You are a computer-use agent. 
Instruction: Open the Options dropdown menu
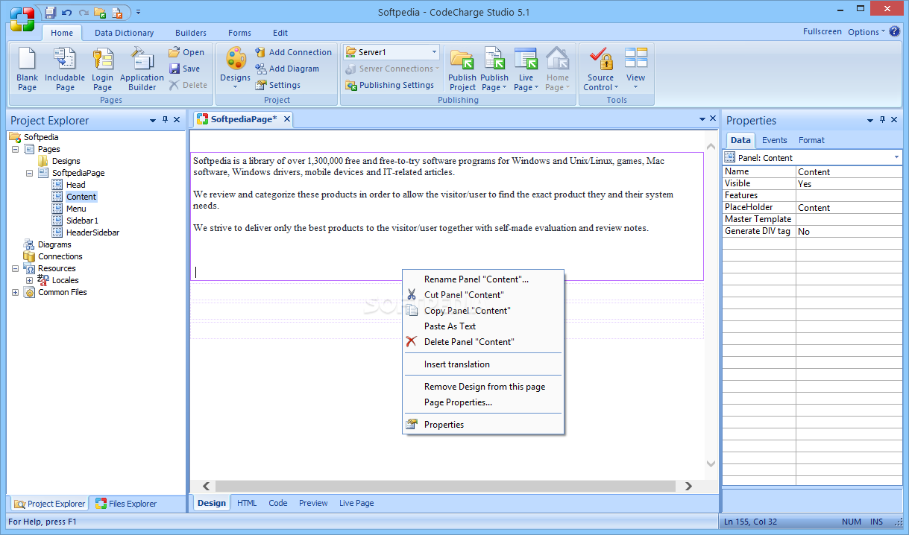866,32
